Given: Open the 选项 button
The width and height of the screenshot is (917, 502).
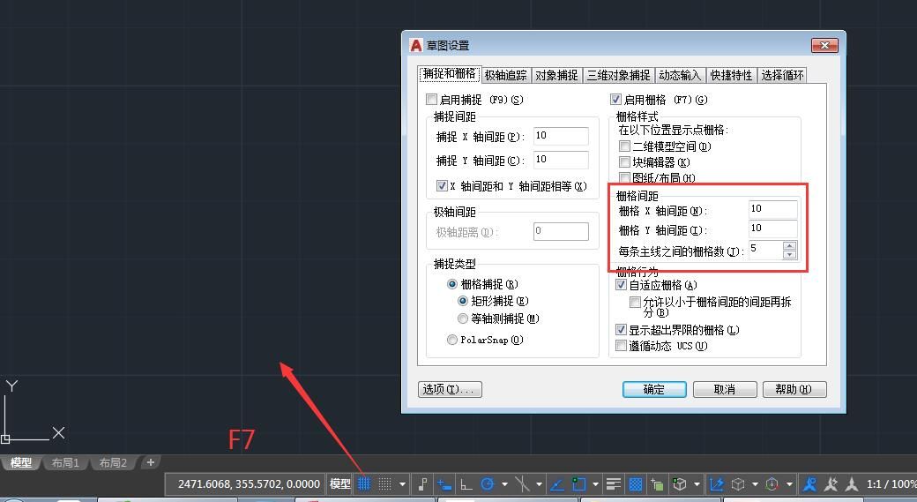Looking at the screenshot, I should point(450,389).
